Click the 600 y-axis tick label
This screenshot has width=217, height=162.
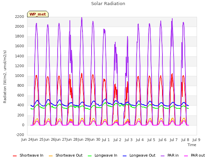pyautogui.click(x=21, y=95)
